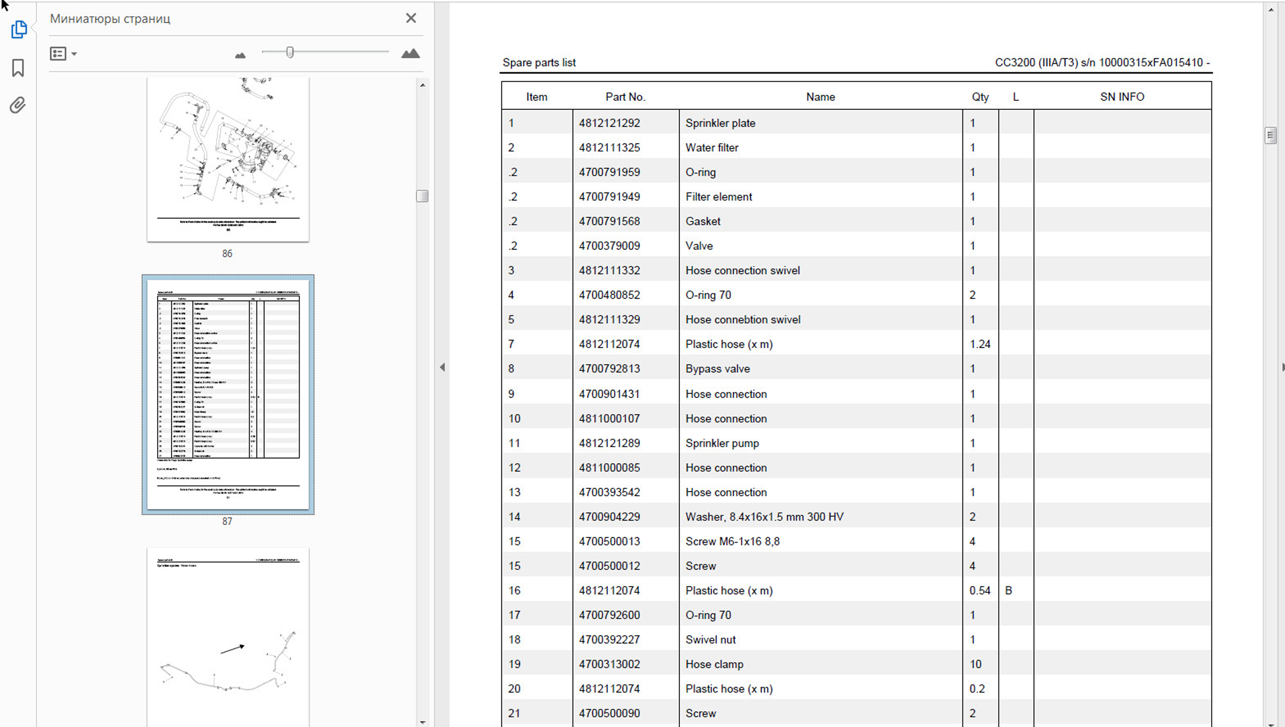Click the enlarge thumbnail size icon

[410, 54]
